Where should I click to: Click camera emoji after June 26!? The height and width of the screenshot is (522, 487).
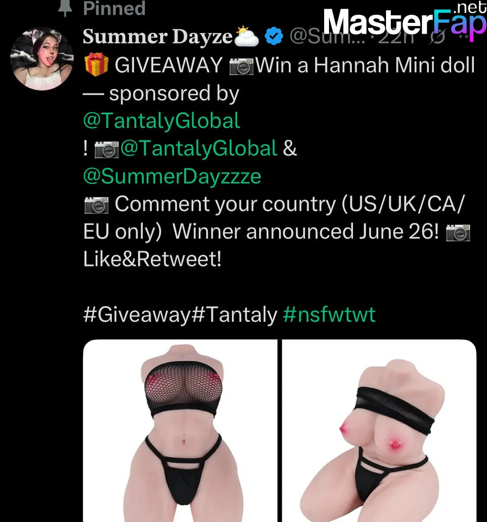click(458, 233)
